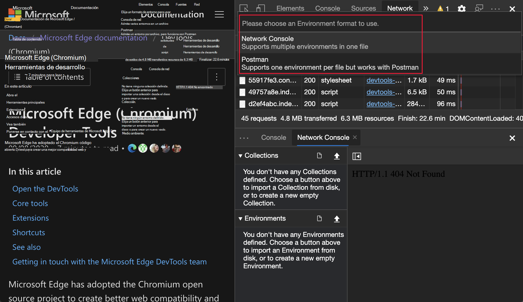Viewport: 523px width, 302px height.
Task: Click the send feedback icon
Action: pyautogui.click(x=479, y=9)
